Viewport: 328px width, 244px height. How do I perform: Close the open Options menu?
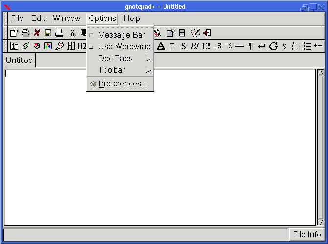[x=102, y=19]
